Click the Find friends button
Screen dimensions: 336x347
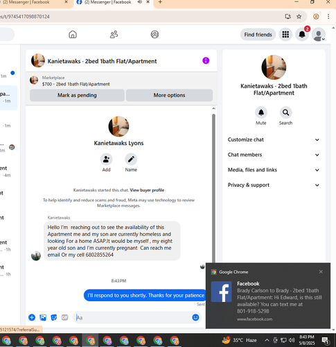tap(258, 35)
